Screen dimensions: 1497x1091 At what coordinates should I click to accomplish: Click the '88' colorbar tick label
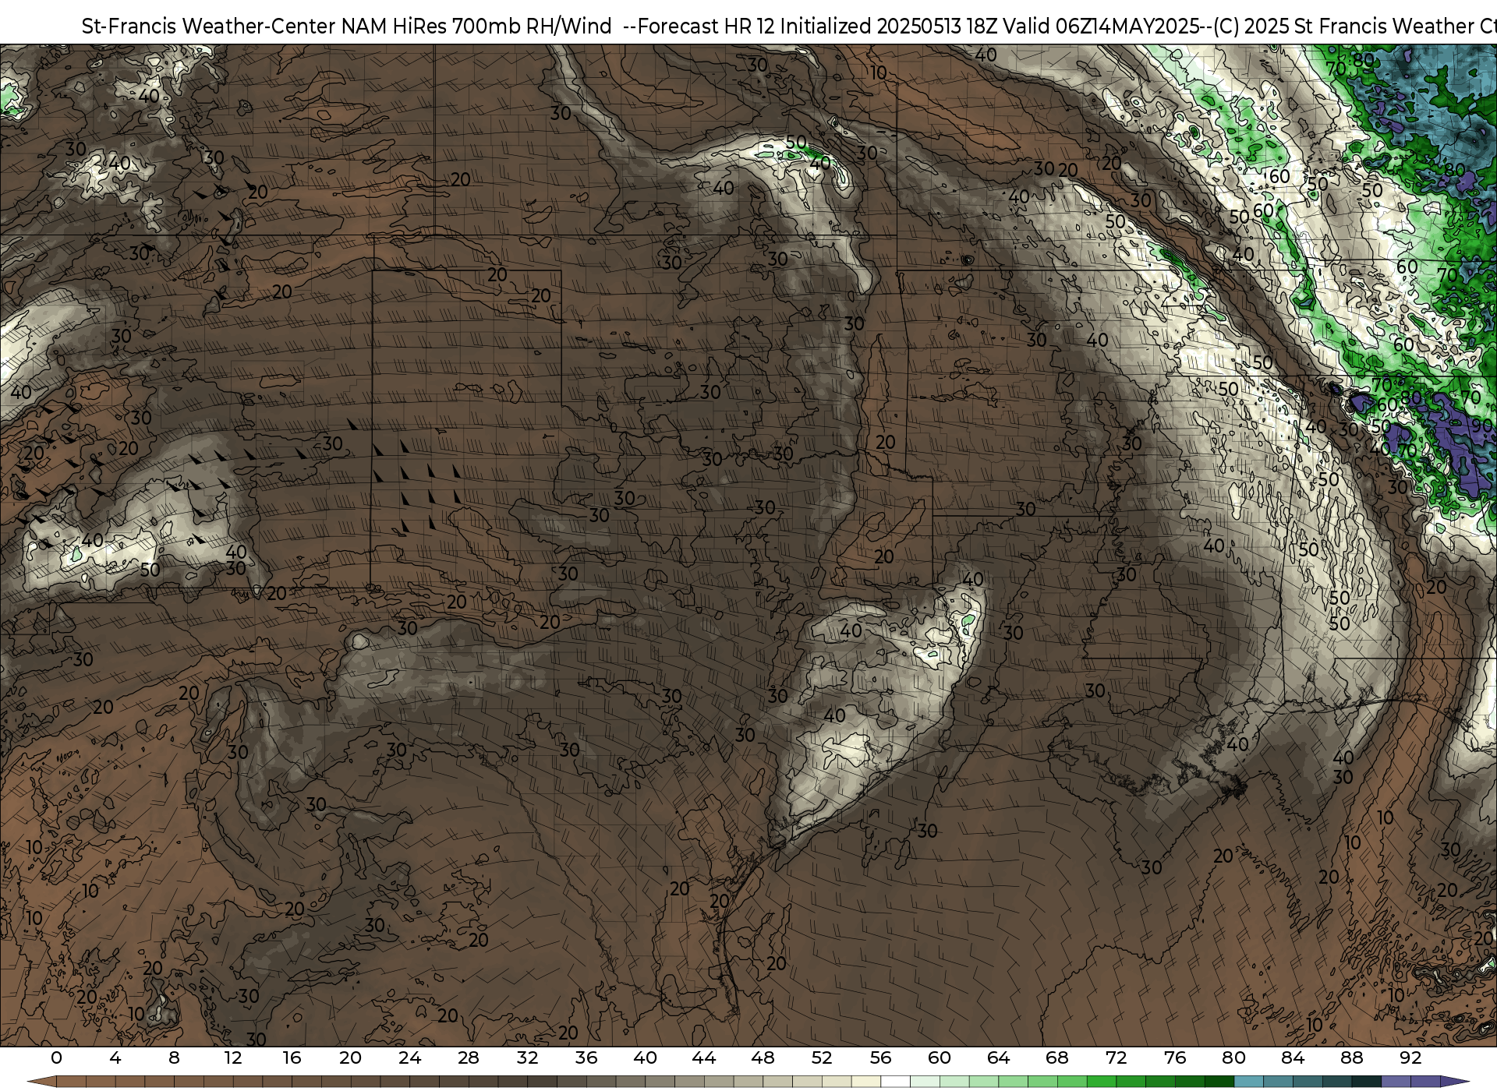tap(1351, 1057)
